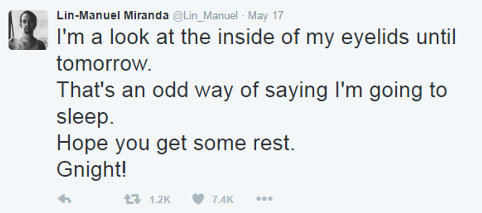Like the tweet with the heart icon
The image size is (482, 213).
(198, 199)
